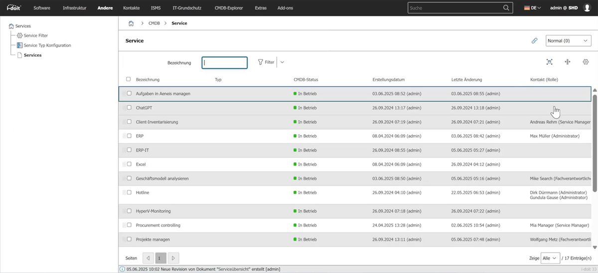Viewport: 598px width, 273px height.
Task: Sort by the Erstellungsdatum column header
Action: pos(388,80)
